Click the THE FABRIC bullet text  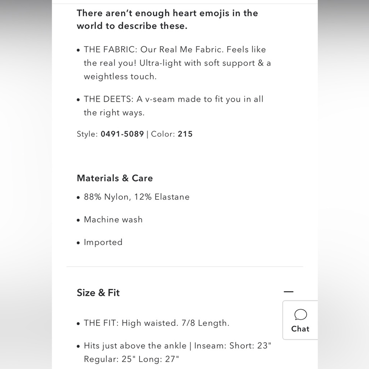click(x=175, y=49)
